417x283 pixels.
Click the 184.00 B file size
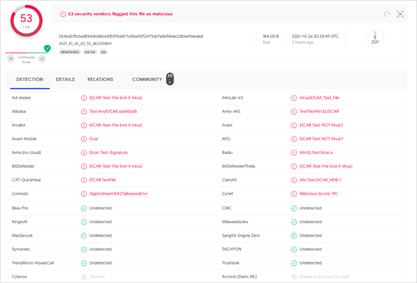point(271,36)
